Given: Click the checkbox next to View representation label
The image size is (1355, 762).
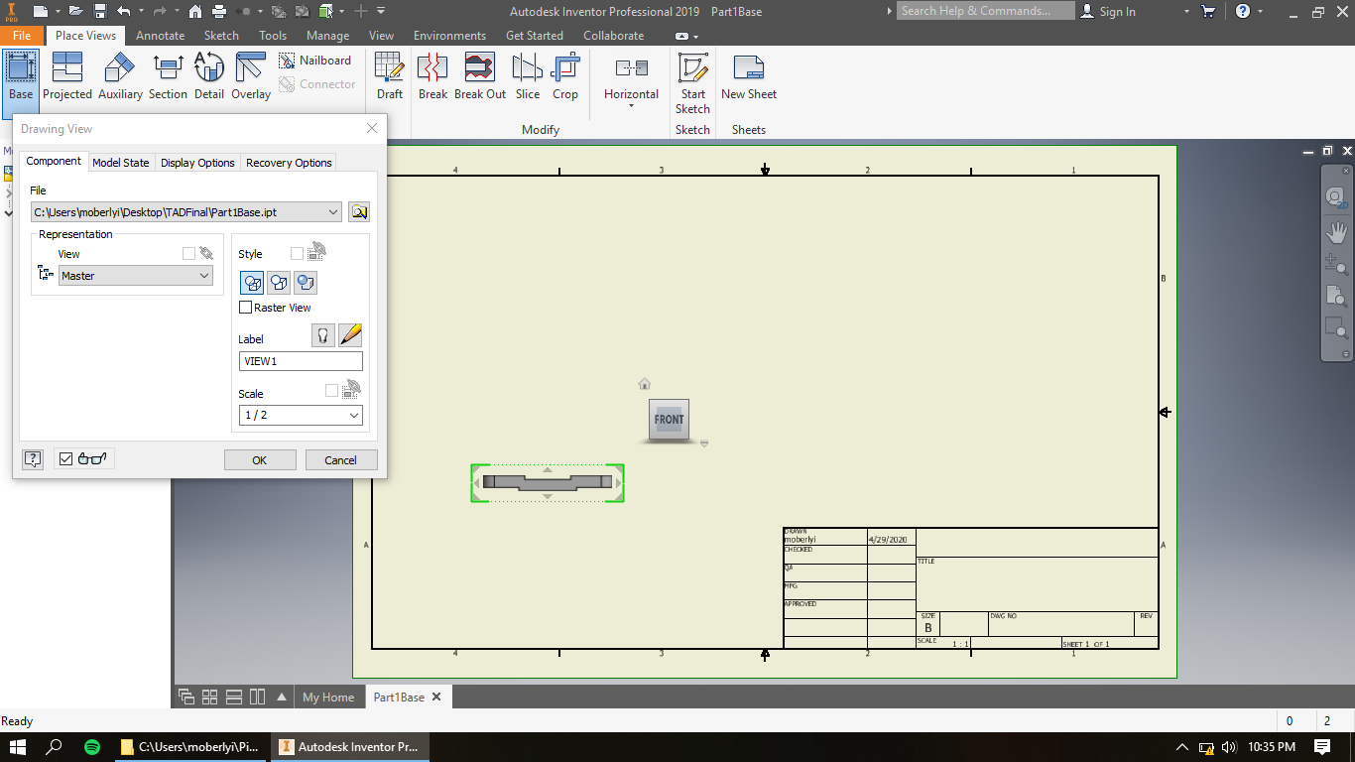Looking at the screenshot, I should tap(188, 254).
